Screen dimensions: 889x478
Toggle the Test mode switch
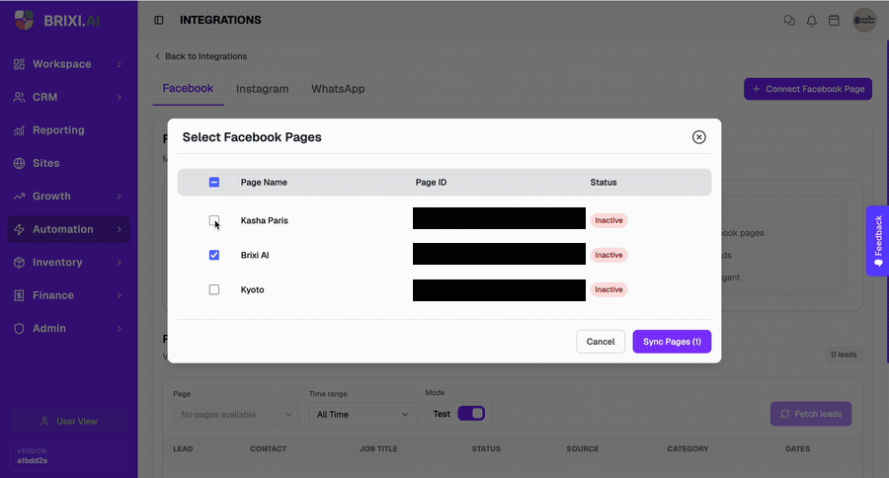pyautogui.click(x=471, y=414)
